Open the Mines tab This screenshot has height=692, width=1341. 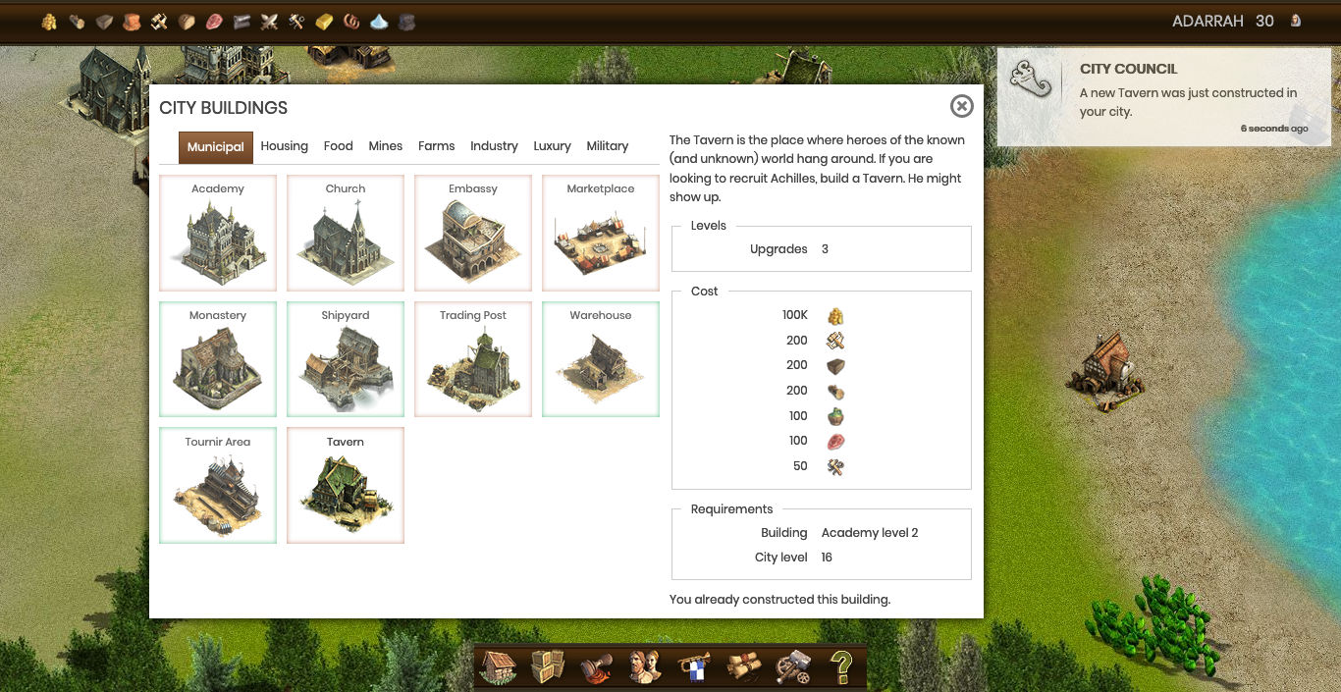pos(386,146)
